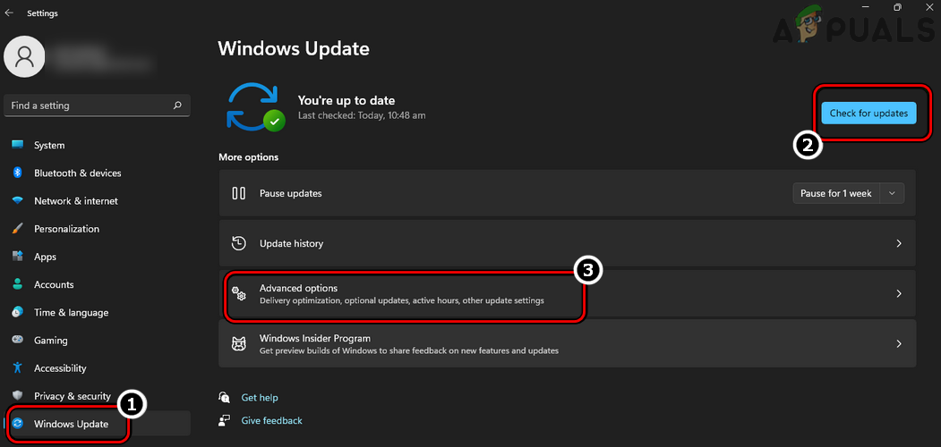Viewport: 941px width, 447px height.
Task: Click the Privacy & security shield icon
Action: 17,396
